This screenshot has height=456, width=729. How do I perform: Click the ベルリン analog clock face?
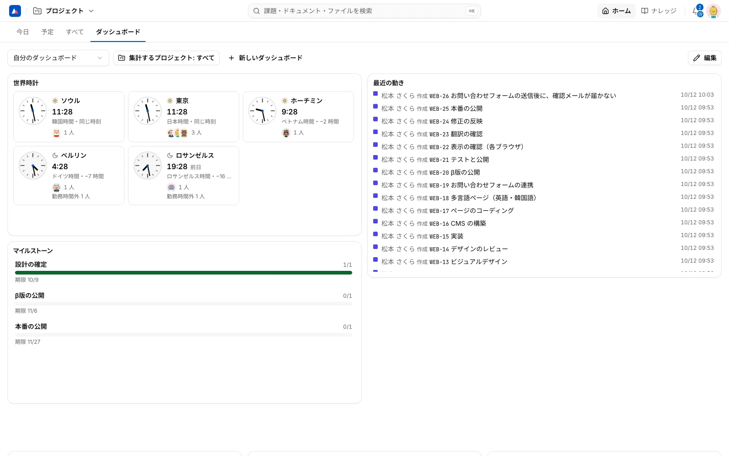tap(32, 166)
